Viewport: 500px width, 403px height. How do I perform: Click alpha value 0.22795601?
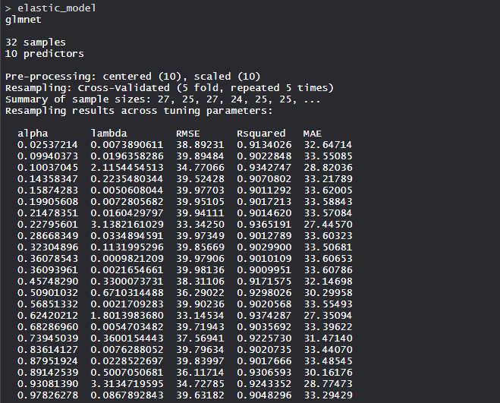(48, 225)
